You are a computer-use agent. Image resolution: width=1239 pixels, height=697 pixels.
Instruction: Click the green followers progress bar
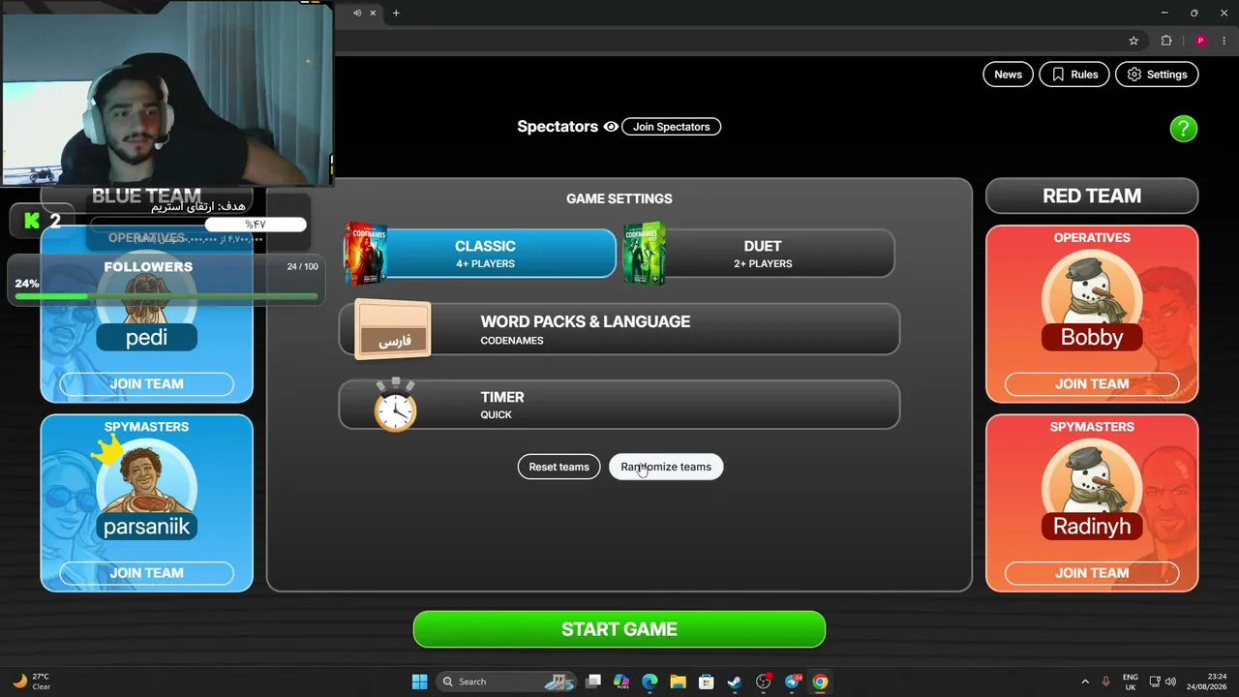[166, 296]
